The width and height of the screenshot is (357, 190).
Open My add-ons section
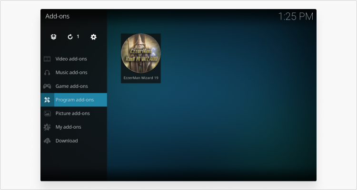coord(74,127)
